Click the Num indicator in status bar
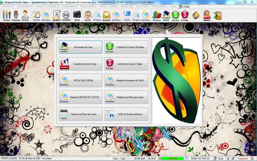The height and width of the screenshot is (161, 257). coord(116,158)
